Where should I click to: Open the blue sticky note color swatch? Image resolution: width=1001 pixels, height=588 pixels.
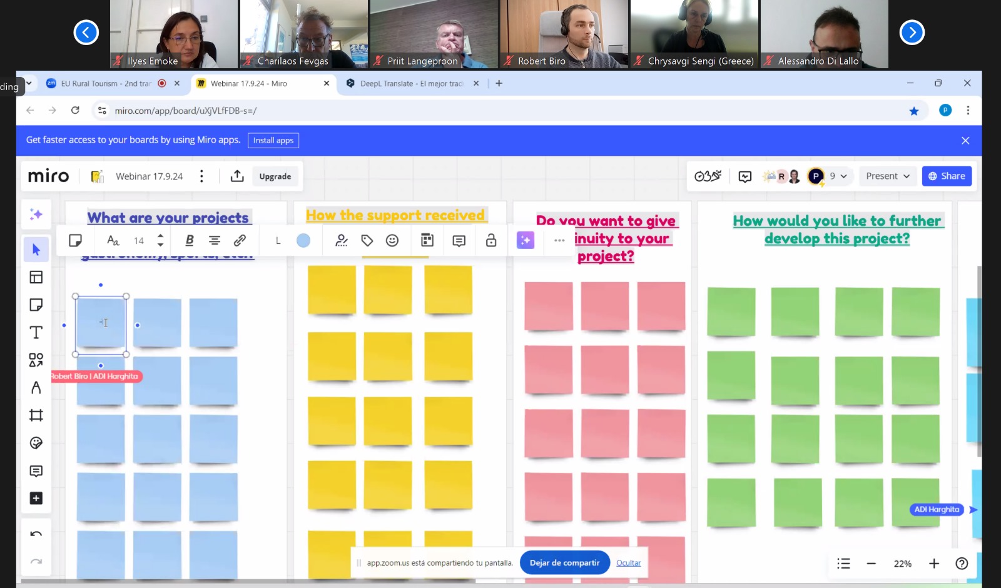point(303,240)
